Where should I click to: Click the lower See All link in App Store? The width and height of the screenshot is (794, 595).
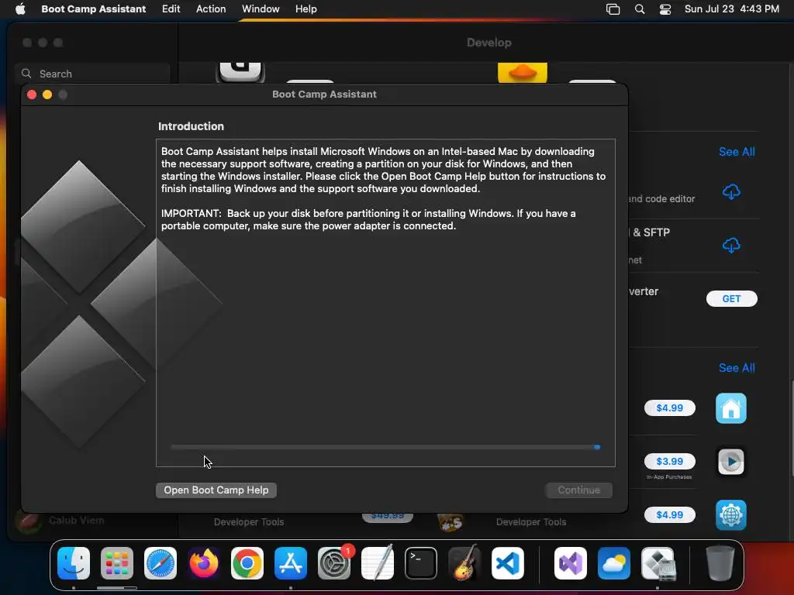pos(737,368)
